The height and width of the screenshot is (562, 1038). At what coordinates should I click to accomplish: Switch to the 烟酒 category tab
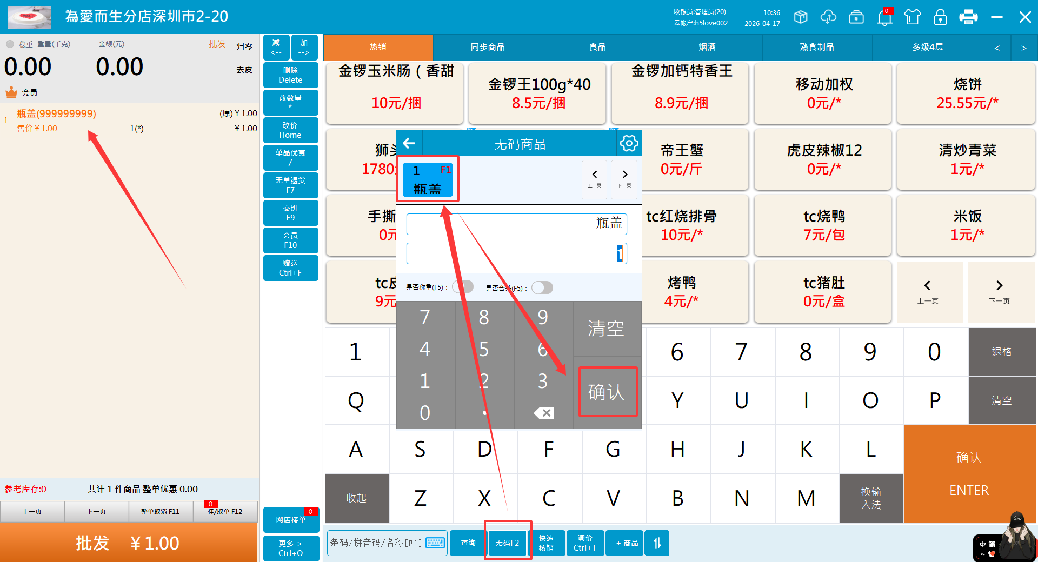point(707,48)
